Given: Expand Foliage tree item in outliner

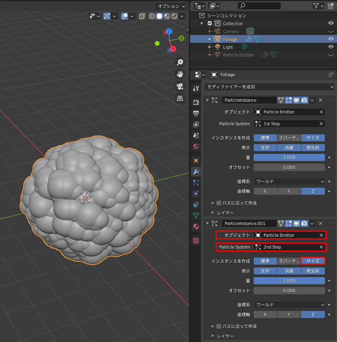Looking at the screenshot, I should 210,39.
